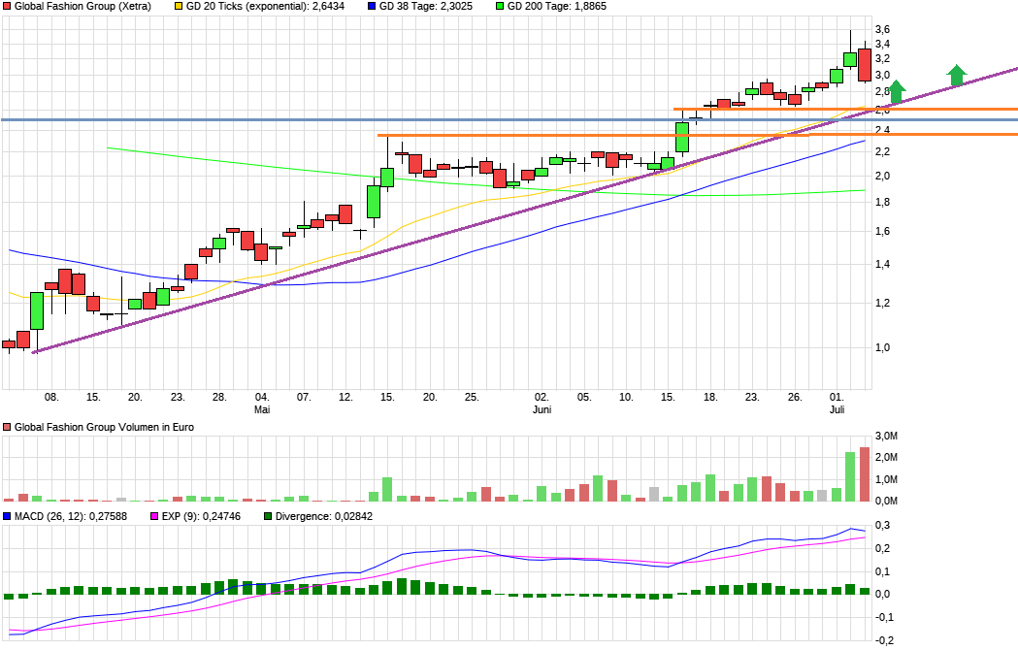
Task: Click the 'Mai' month label on date axis
Action: pyautogui.click(x=262, y=410)
